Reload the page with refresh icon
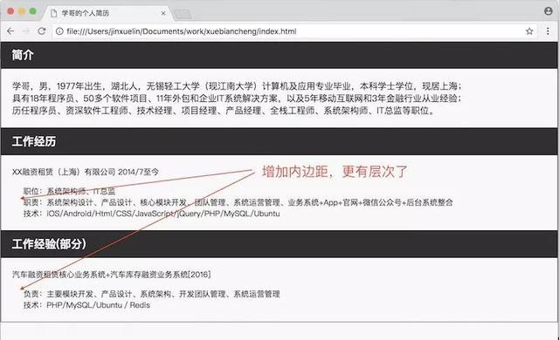 [x=42, y=31]
